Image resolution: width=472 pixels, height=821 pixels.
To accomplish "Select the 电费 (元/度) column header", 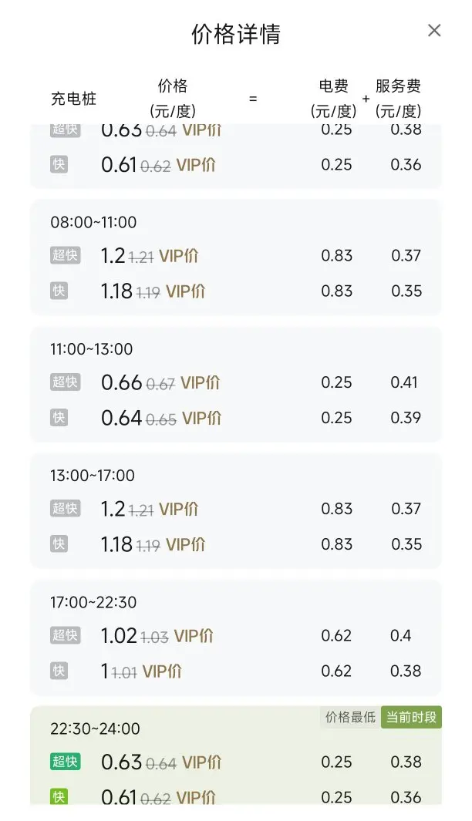I will click(333, 99).
